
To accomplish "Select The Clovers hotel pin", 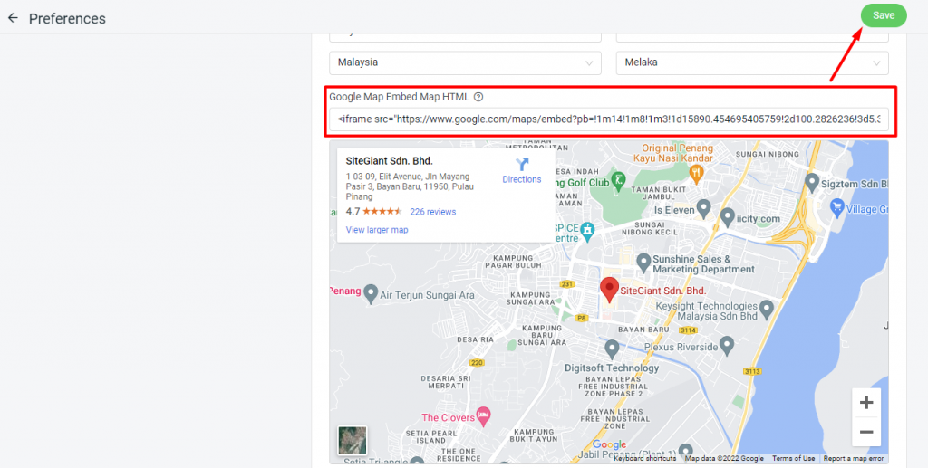I will [x=484, y=415].
